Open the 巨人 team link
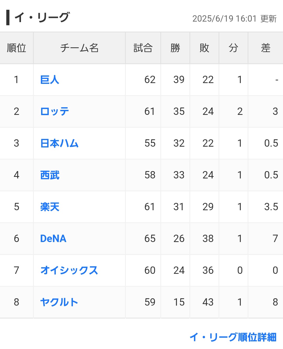Screen dimensions: 283x349 tap(50, 80)
